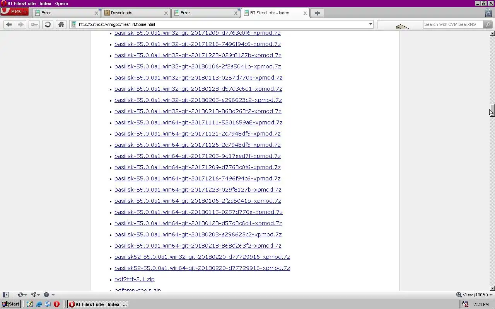This screenshot has height=309, width=495.
Task: Go forward with the Forward arrow
Action: point(20,24)
